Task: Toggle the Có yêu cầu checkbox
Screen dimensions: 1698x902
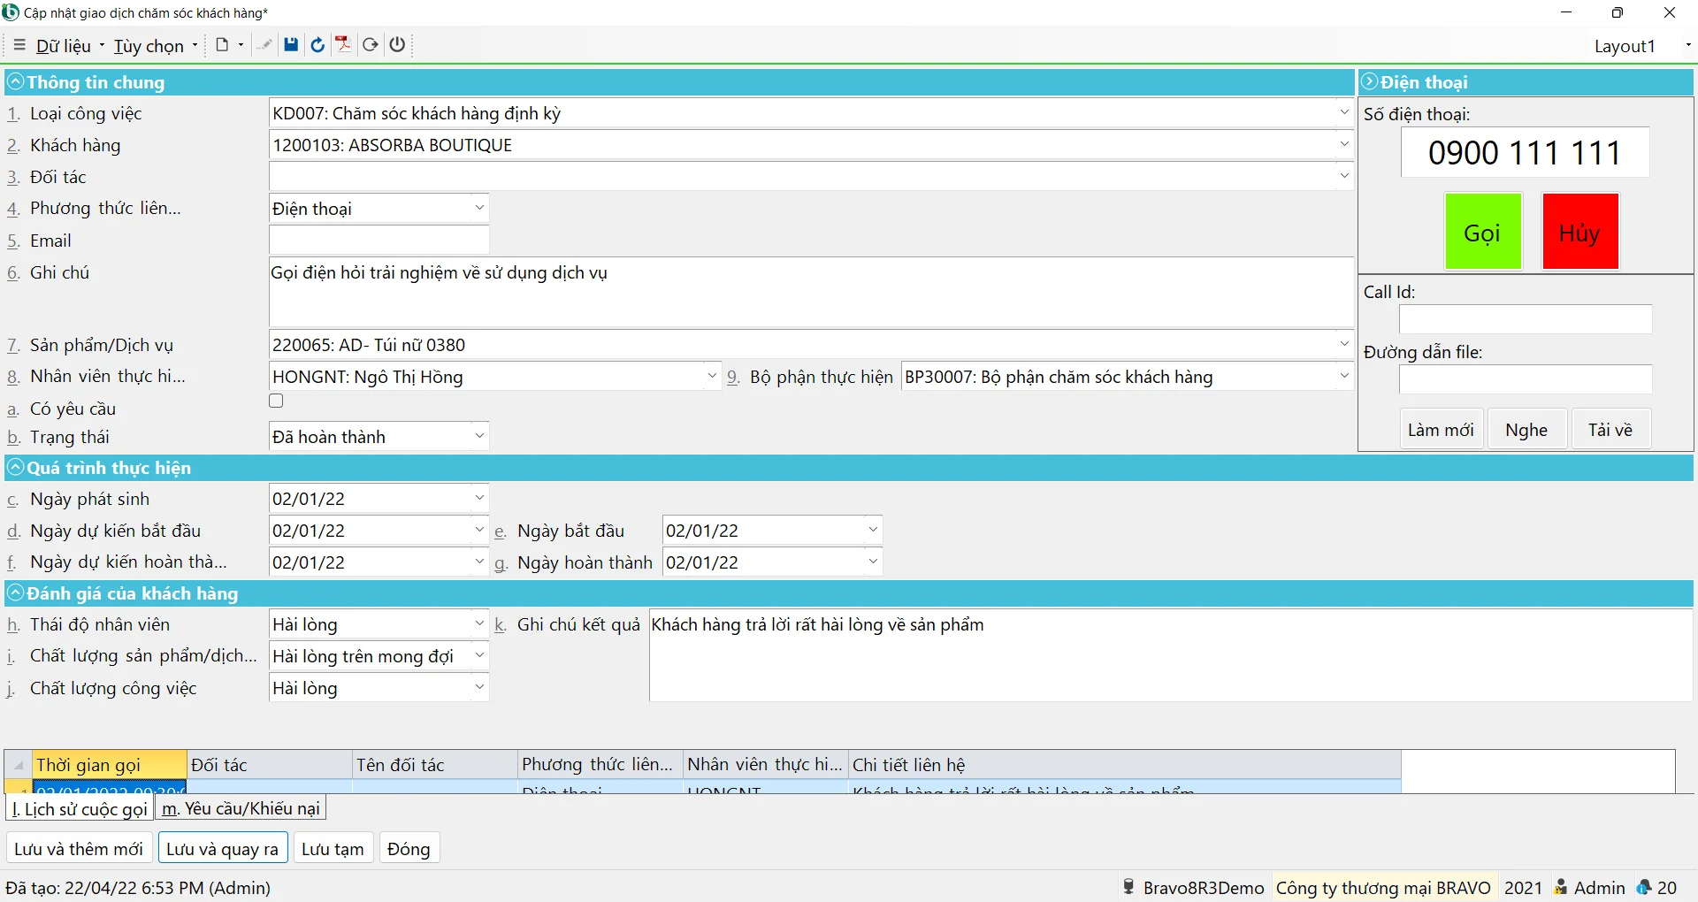Action: [x=277, y=401]
